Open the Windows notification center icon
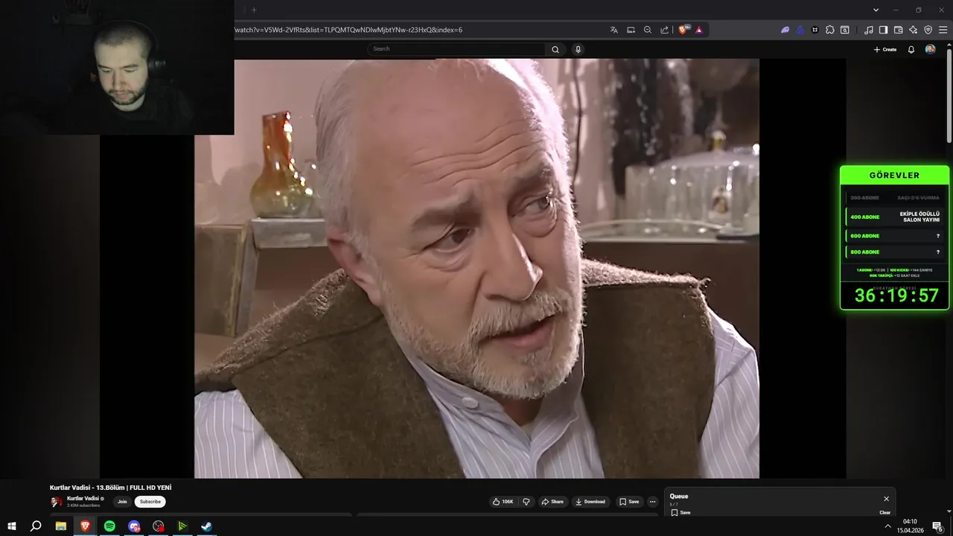This screenshot has height=536, width=953. [x=938, y=526]
